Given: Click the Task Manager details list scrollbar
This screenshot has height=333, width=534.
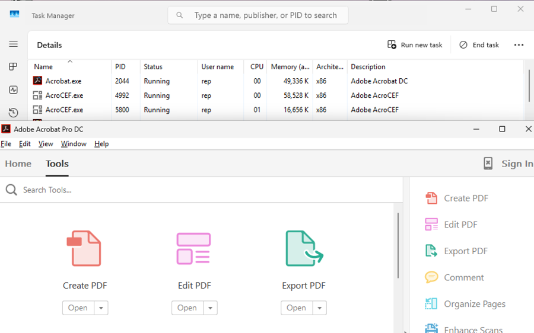Looking at the screenshot, I should [x=529, y=86].
